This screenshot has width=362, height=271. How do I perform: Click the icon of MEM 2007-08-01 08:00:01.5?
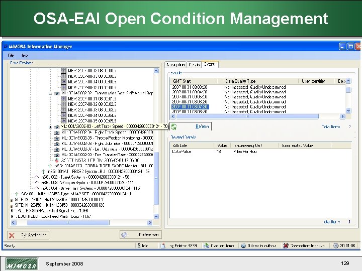coord(63,99)
